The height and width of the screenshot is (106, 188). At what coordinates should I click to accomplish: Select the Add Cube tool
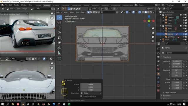click(x=59, y=59)
